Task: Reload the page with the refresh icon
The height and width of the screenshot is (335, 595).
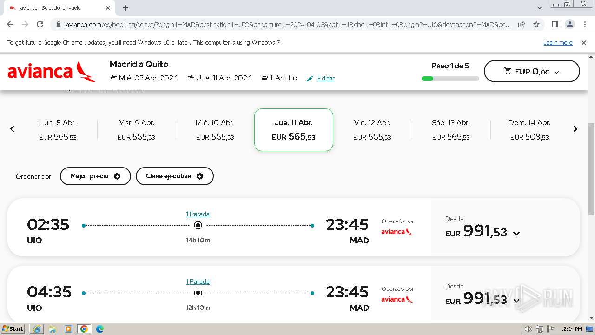Action: tap(40, 24)
